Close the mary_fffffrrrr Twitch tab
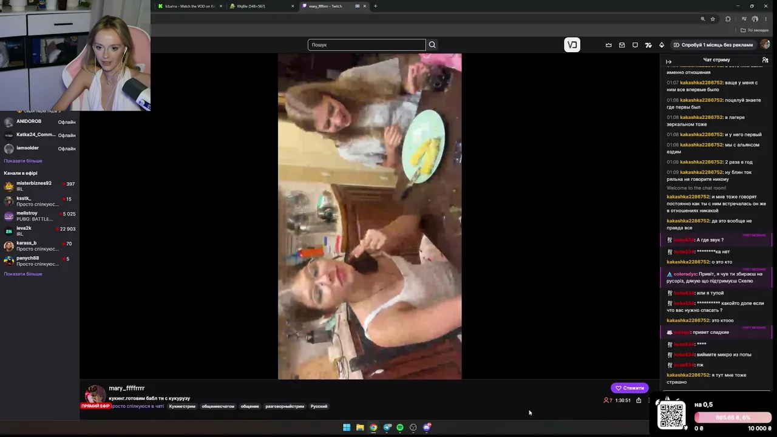Viewport: 777px width, 437px height. (x=365, y=6)
